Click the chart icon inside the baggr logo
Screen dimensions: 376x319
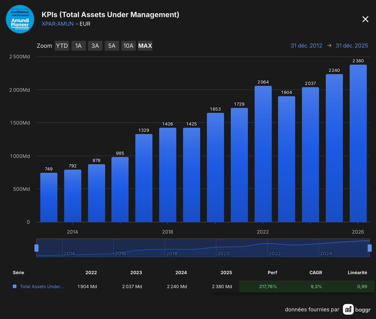[348, 309]
